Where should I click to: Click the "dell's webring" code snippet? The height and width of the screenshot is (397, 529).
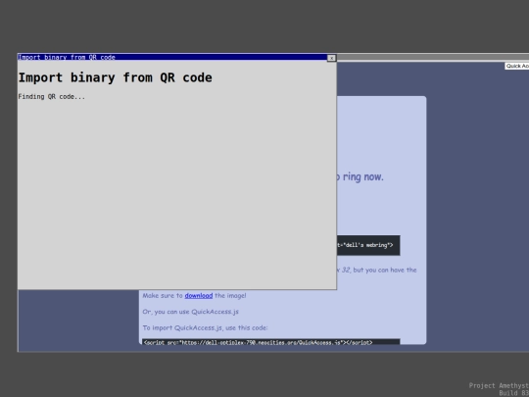point(368,245)
